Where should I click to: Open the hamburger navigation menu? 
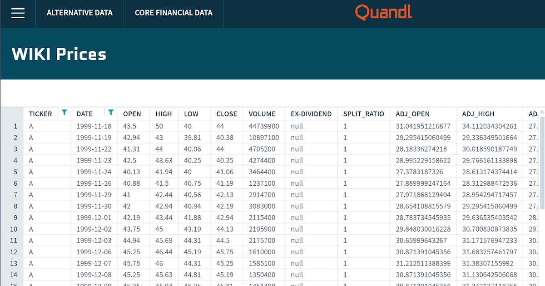[18, 13]
